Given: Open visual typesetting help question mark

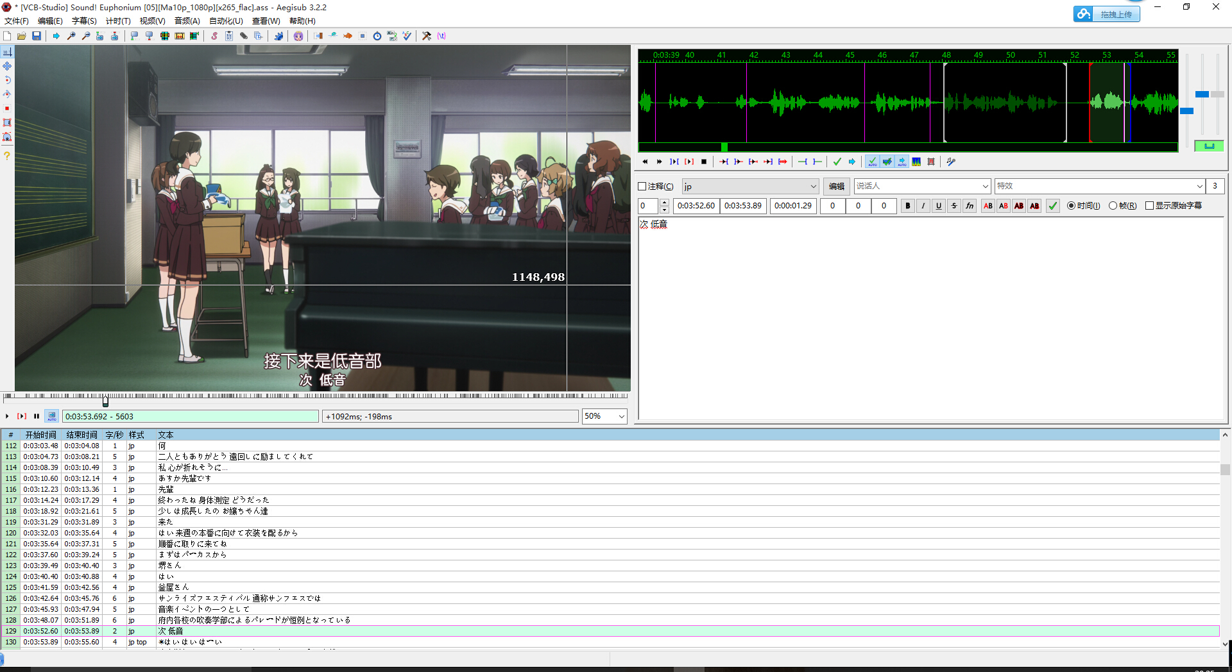Looking at the screenshot, I should pos(7,155).
